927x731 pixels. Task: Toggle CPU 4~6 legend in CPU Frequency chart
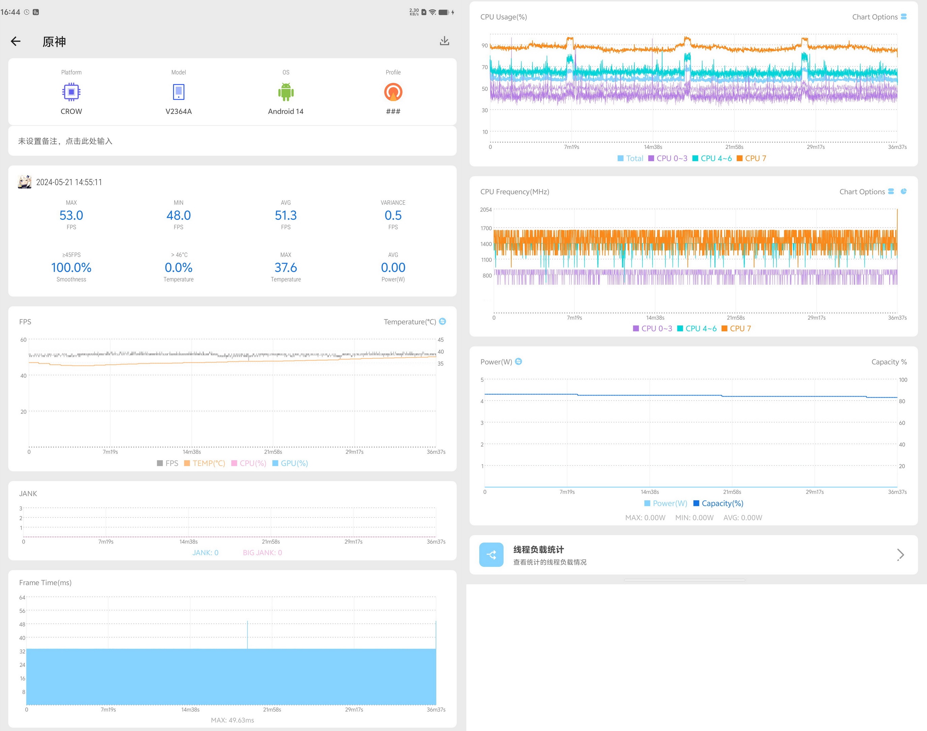click(x=697, y=329)
